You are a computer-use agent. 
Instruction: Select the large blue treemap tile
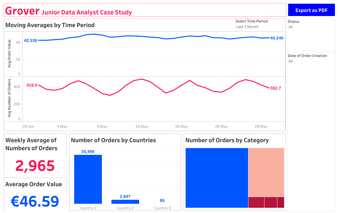(x=217, y=178)
